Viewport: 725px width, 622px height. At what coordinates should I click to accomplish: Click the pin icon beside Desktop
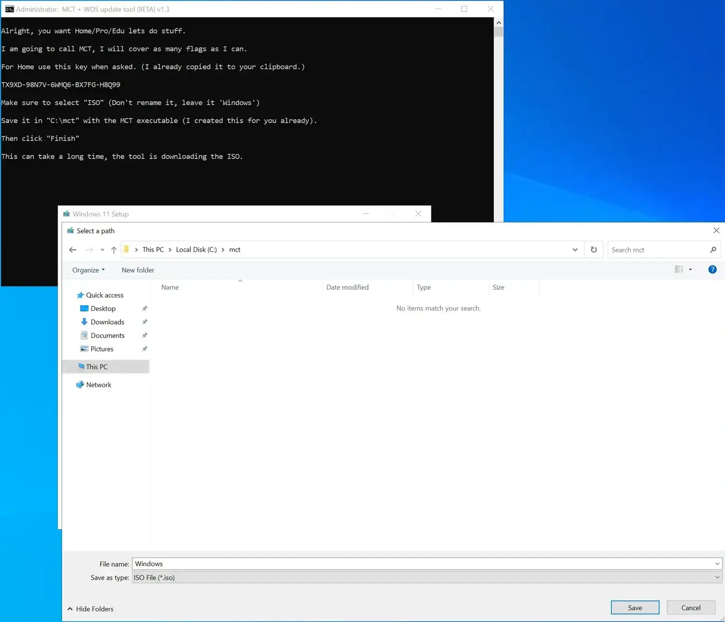[x=144, y=308]
